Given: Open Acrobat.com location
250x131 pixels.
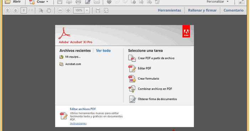Looking at the screenshot, I should coord(70,64).
